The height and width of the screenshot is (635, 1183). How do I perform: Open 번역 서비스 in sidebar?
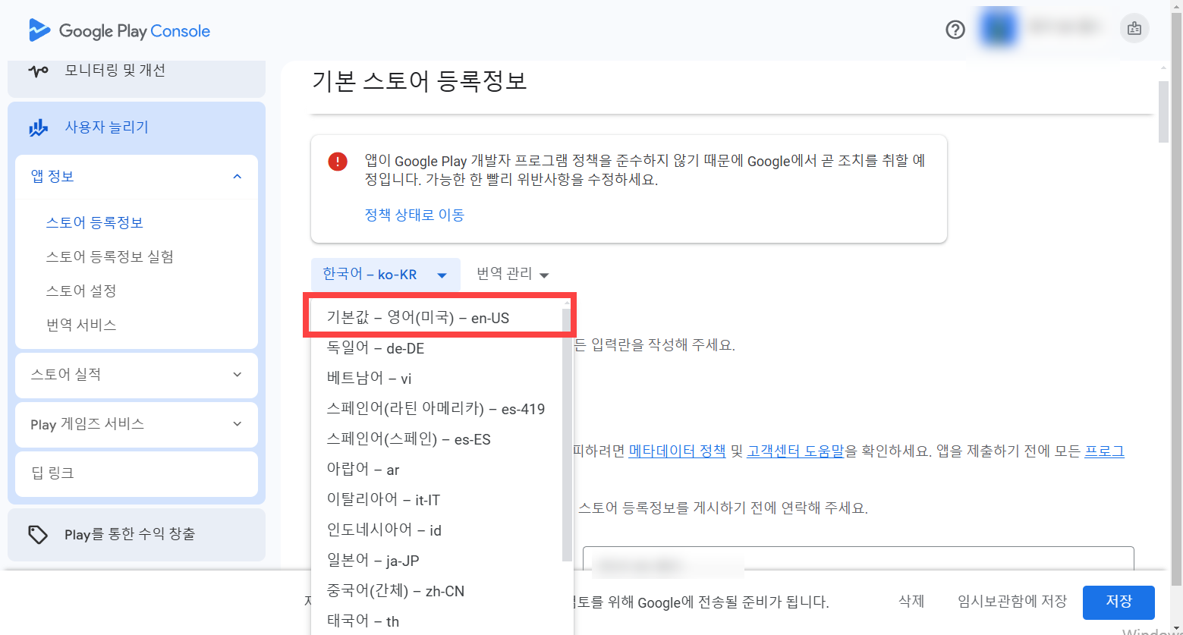(81, 325)
